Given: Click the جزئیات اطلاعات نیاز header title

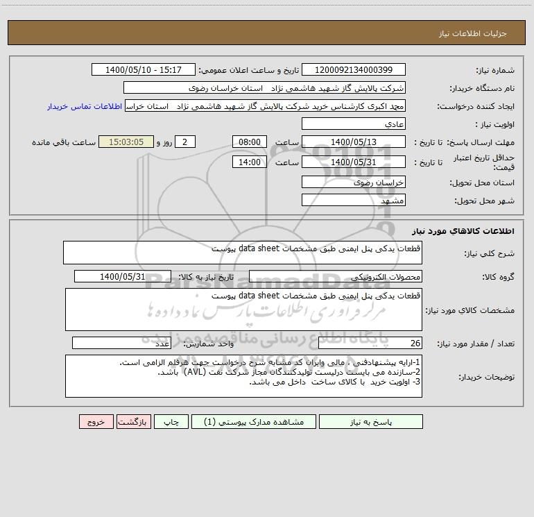Looking at the screenshot, I should click(x=473, y=33).
